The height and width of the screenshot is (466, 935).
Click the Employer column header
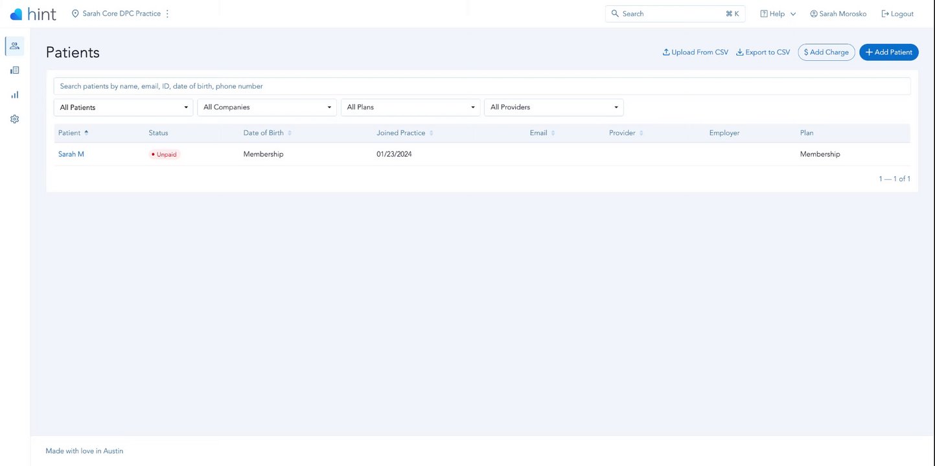[x=724, y=133]
